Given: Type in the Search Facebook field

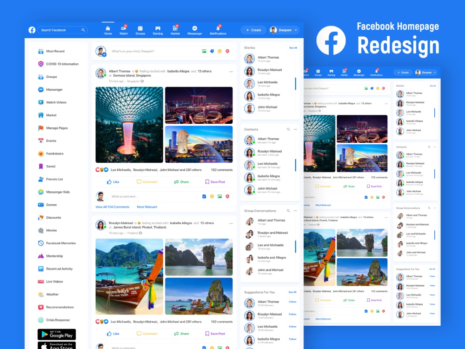Looking at the screenshot, I should click(x=60, y=30).
